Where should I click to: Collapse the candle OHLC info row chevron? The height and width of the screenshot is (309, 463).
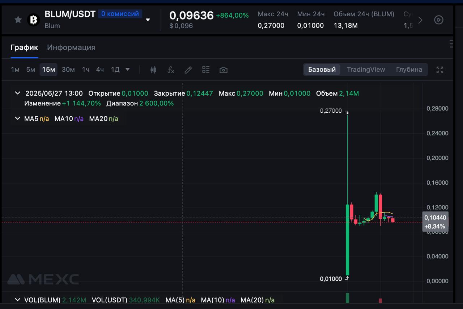click(17, 93)
